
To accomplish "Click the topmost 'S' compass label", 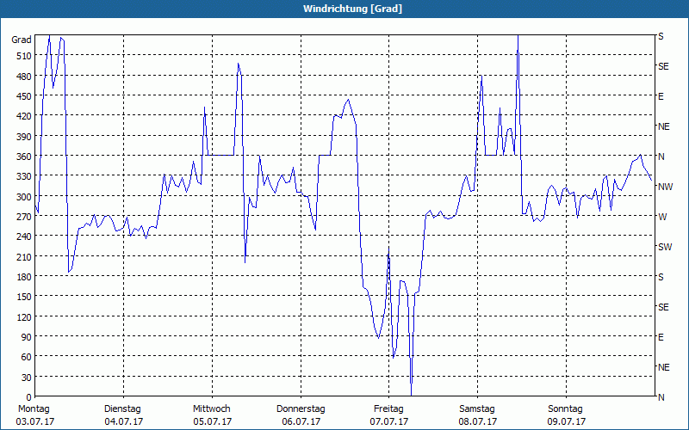I will pos(661,37).
